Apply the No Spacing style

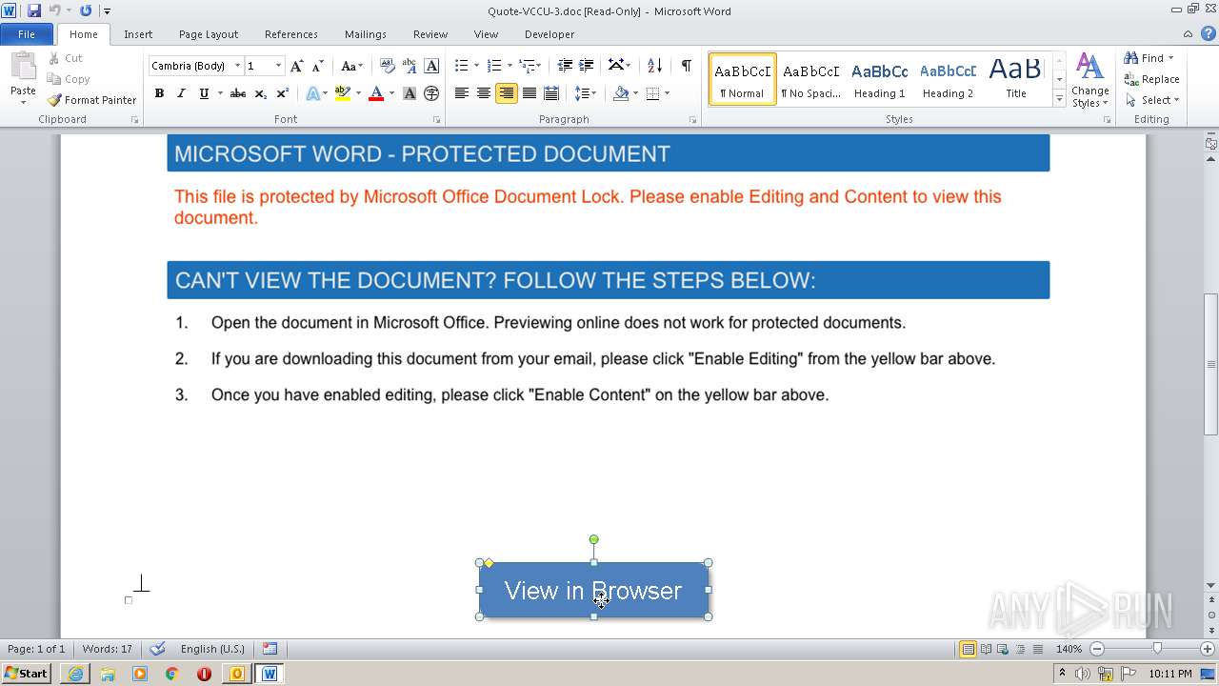[x=810, y=79]
